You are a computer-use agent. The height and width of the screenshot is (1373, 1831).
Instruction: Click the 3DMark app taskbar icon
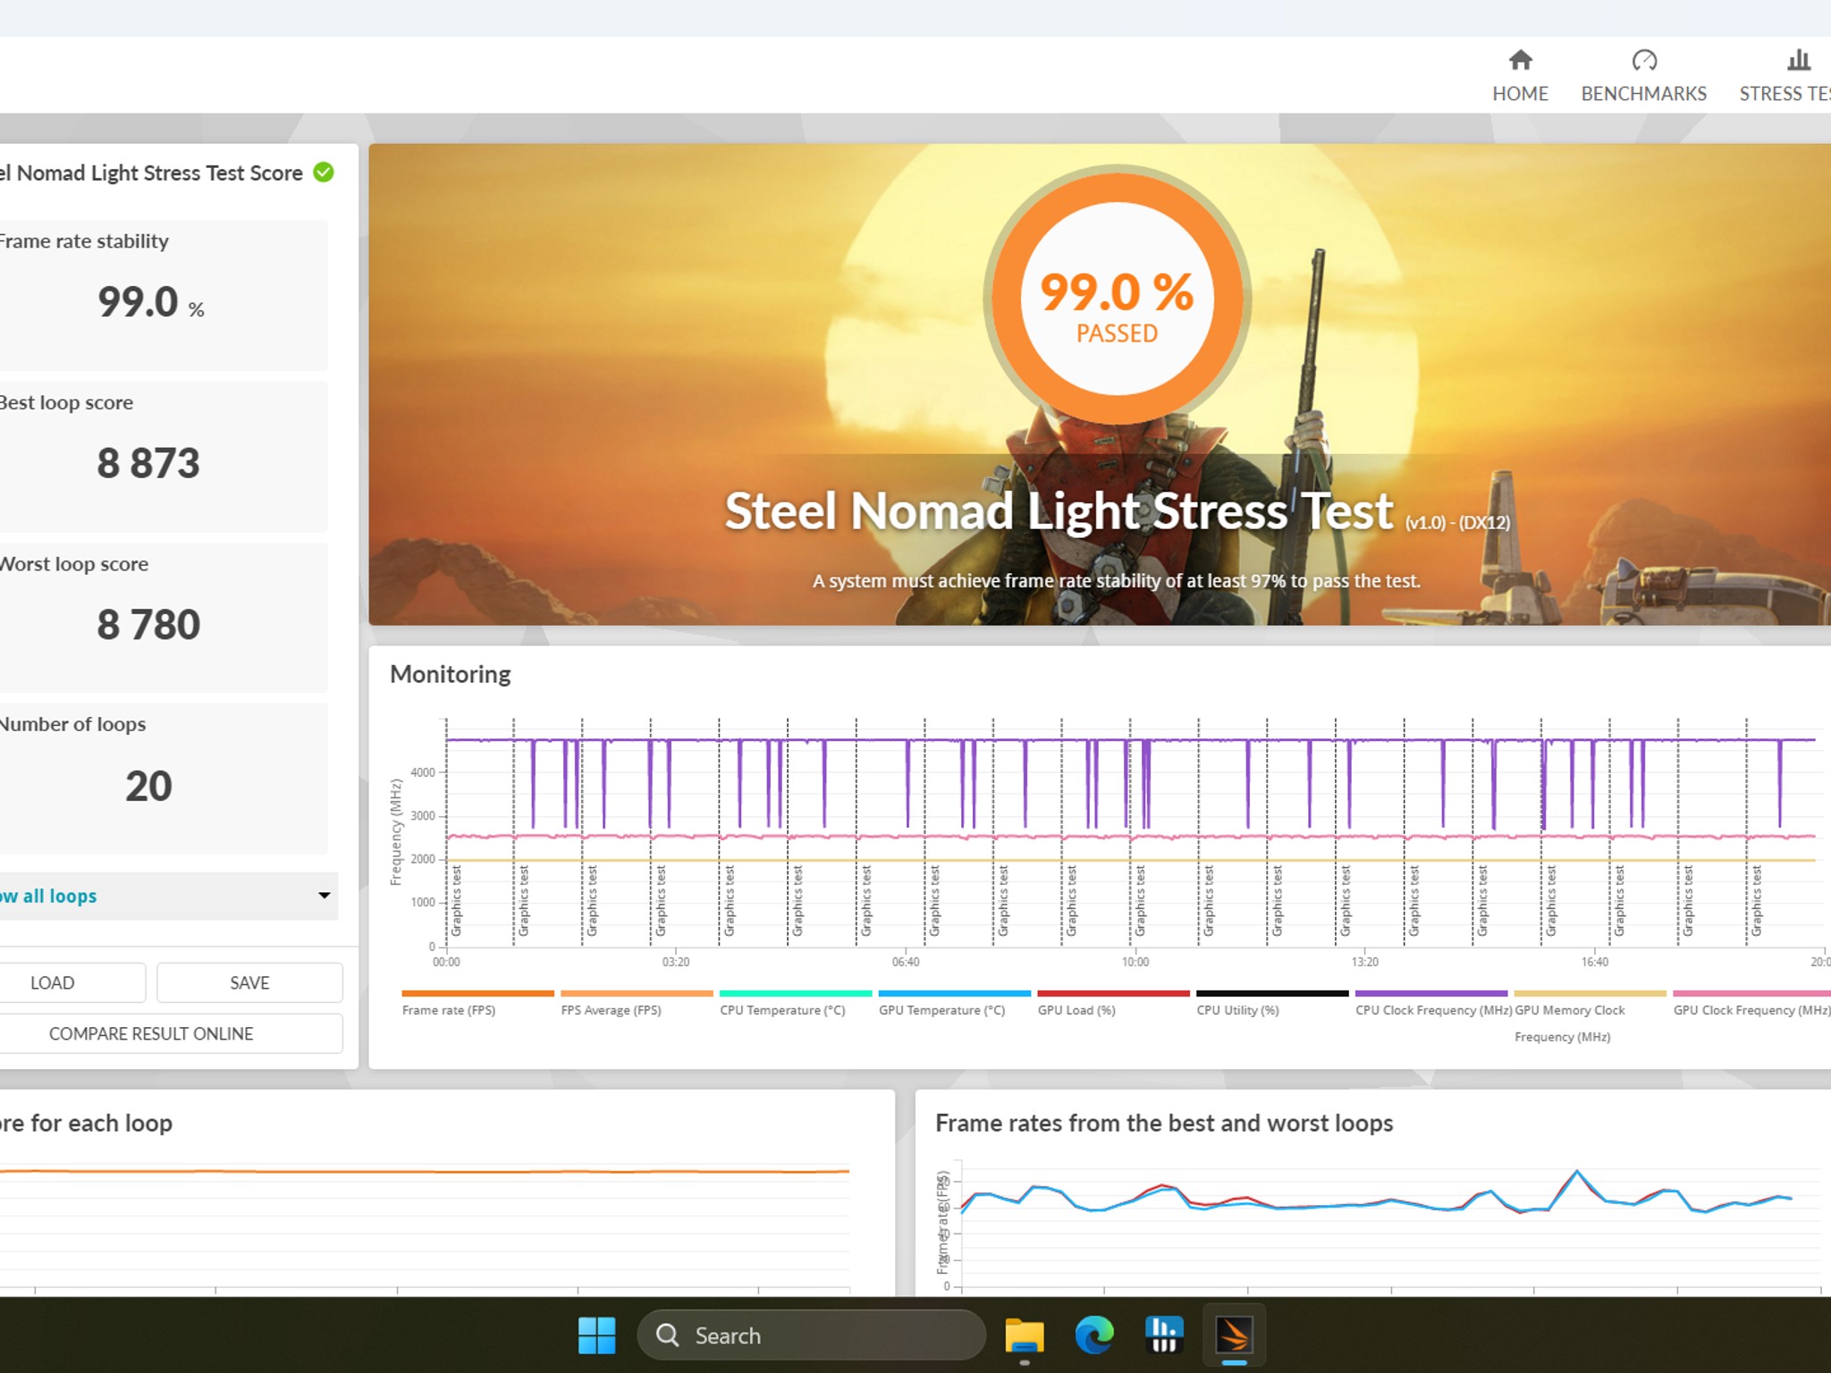(x=1234, y=1335)
